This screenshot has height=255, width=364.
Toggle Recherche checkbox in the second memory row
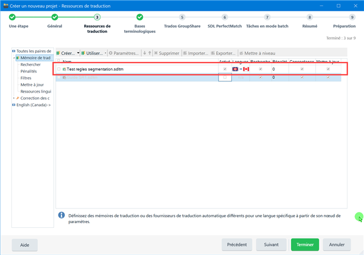click(x=260, y=77)
